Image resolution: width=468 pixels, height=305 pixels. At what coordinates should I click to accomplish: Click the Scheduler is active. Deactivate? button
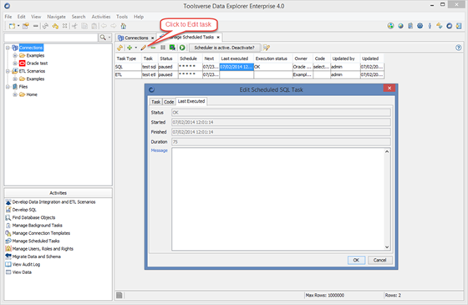pos(225,48)
